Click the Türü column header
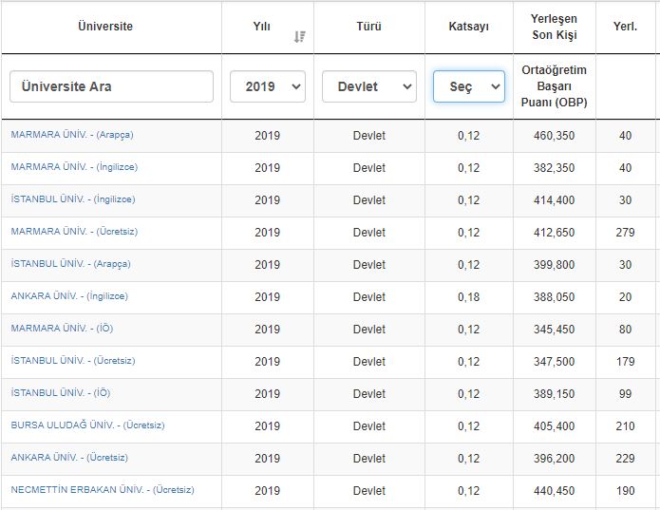 tap(369, 27)
